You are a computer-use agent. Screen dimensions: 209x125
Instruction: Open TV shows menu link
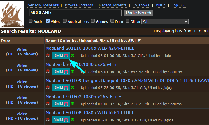(x=141, y=5)
